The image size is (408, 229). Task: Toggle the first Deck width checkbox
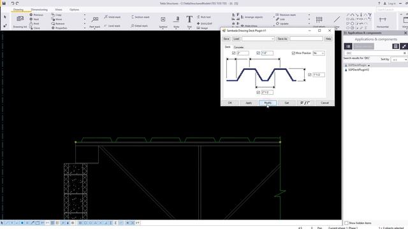(x=234, y=53)
